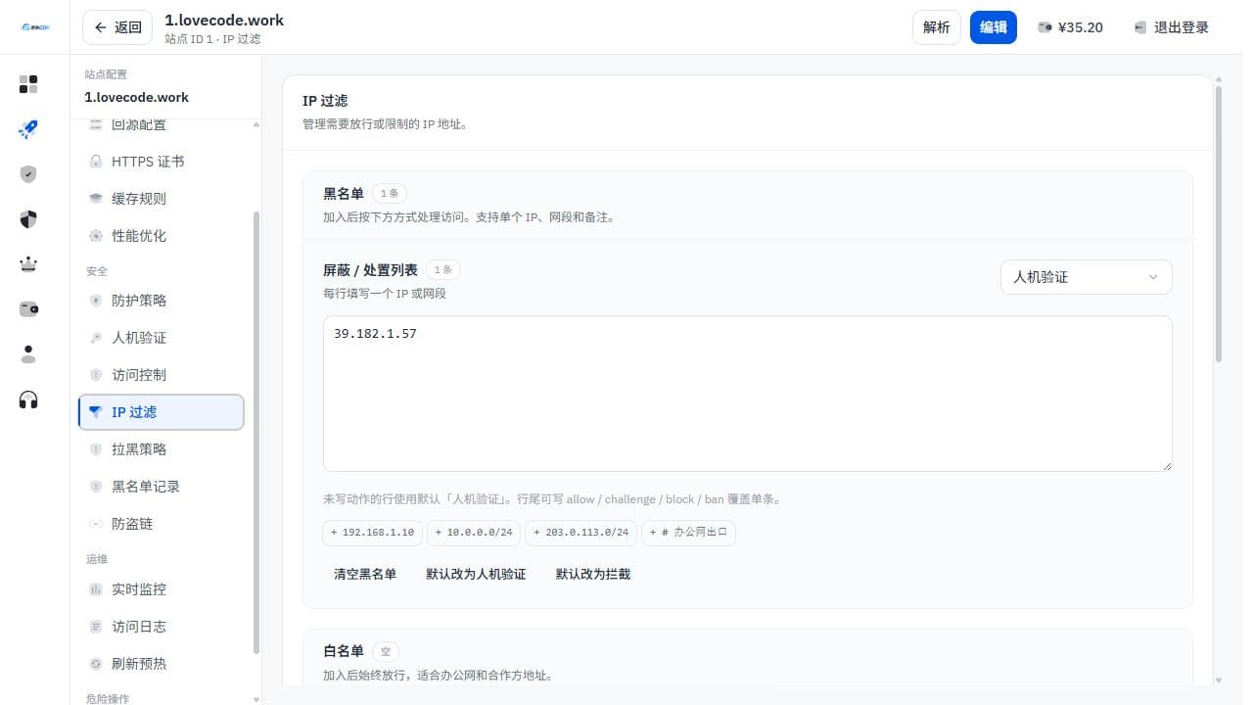The height and width of the screenshot is (705, 1253).
Task: Open 访问日志 in the sidebar
Action: pyautogui.click(x=162, y=627)
